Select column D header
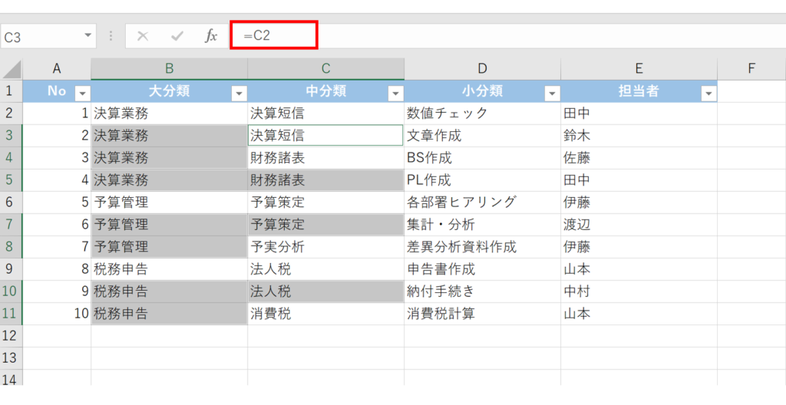 [482, 69]
